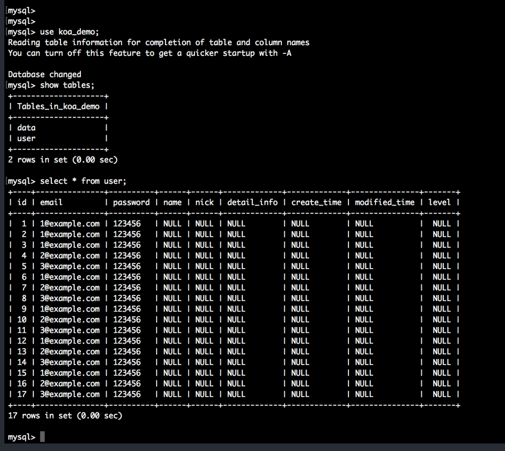Click the 'email' column header
This screenshot has width=505, height=451.
51,202
